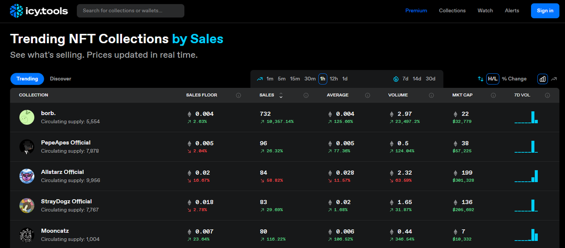This screenshot has height=248, width=565.
Task: Click the borb. sales count 732
Action: (x=266, y=114)
